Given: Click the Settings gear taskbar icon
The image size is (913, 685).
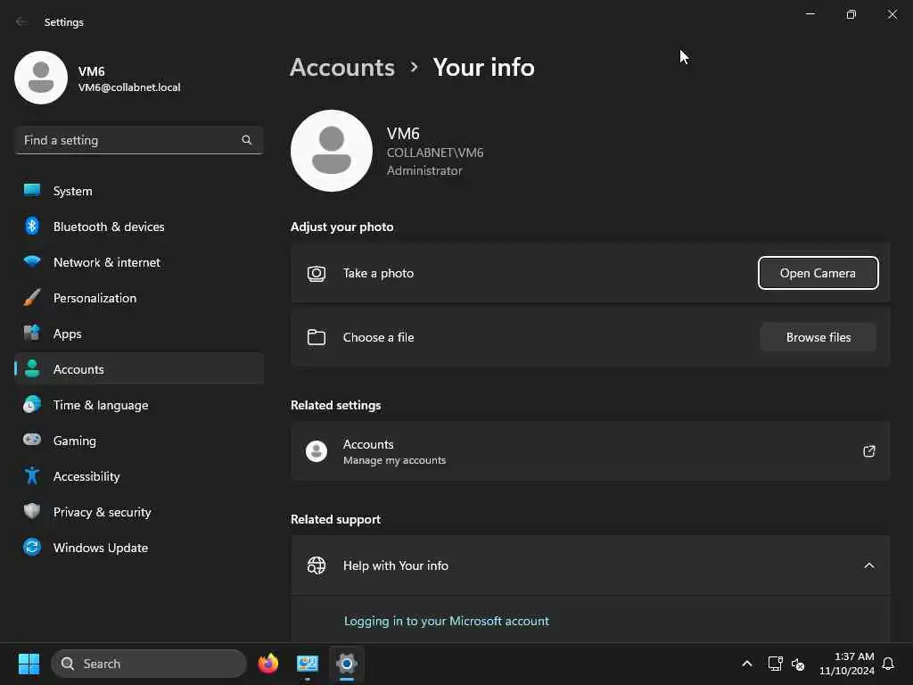Looking at the screenshot, I should pos(347,664).
